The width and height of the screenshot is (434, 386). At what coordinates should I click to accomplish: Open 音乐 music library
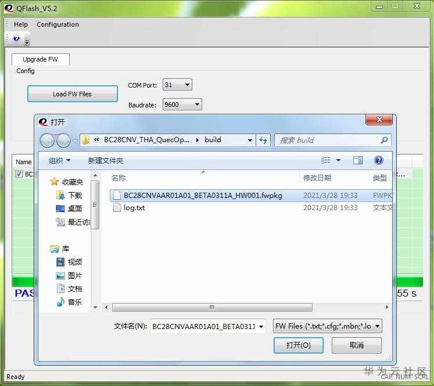pos(69,302)
